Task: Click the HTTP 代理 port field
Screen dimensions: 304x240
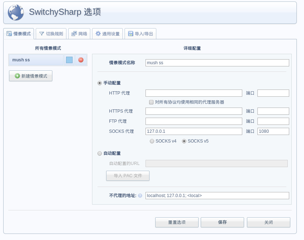Action: [x=273, y=93]
